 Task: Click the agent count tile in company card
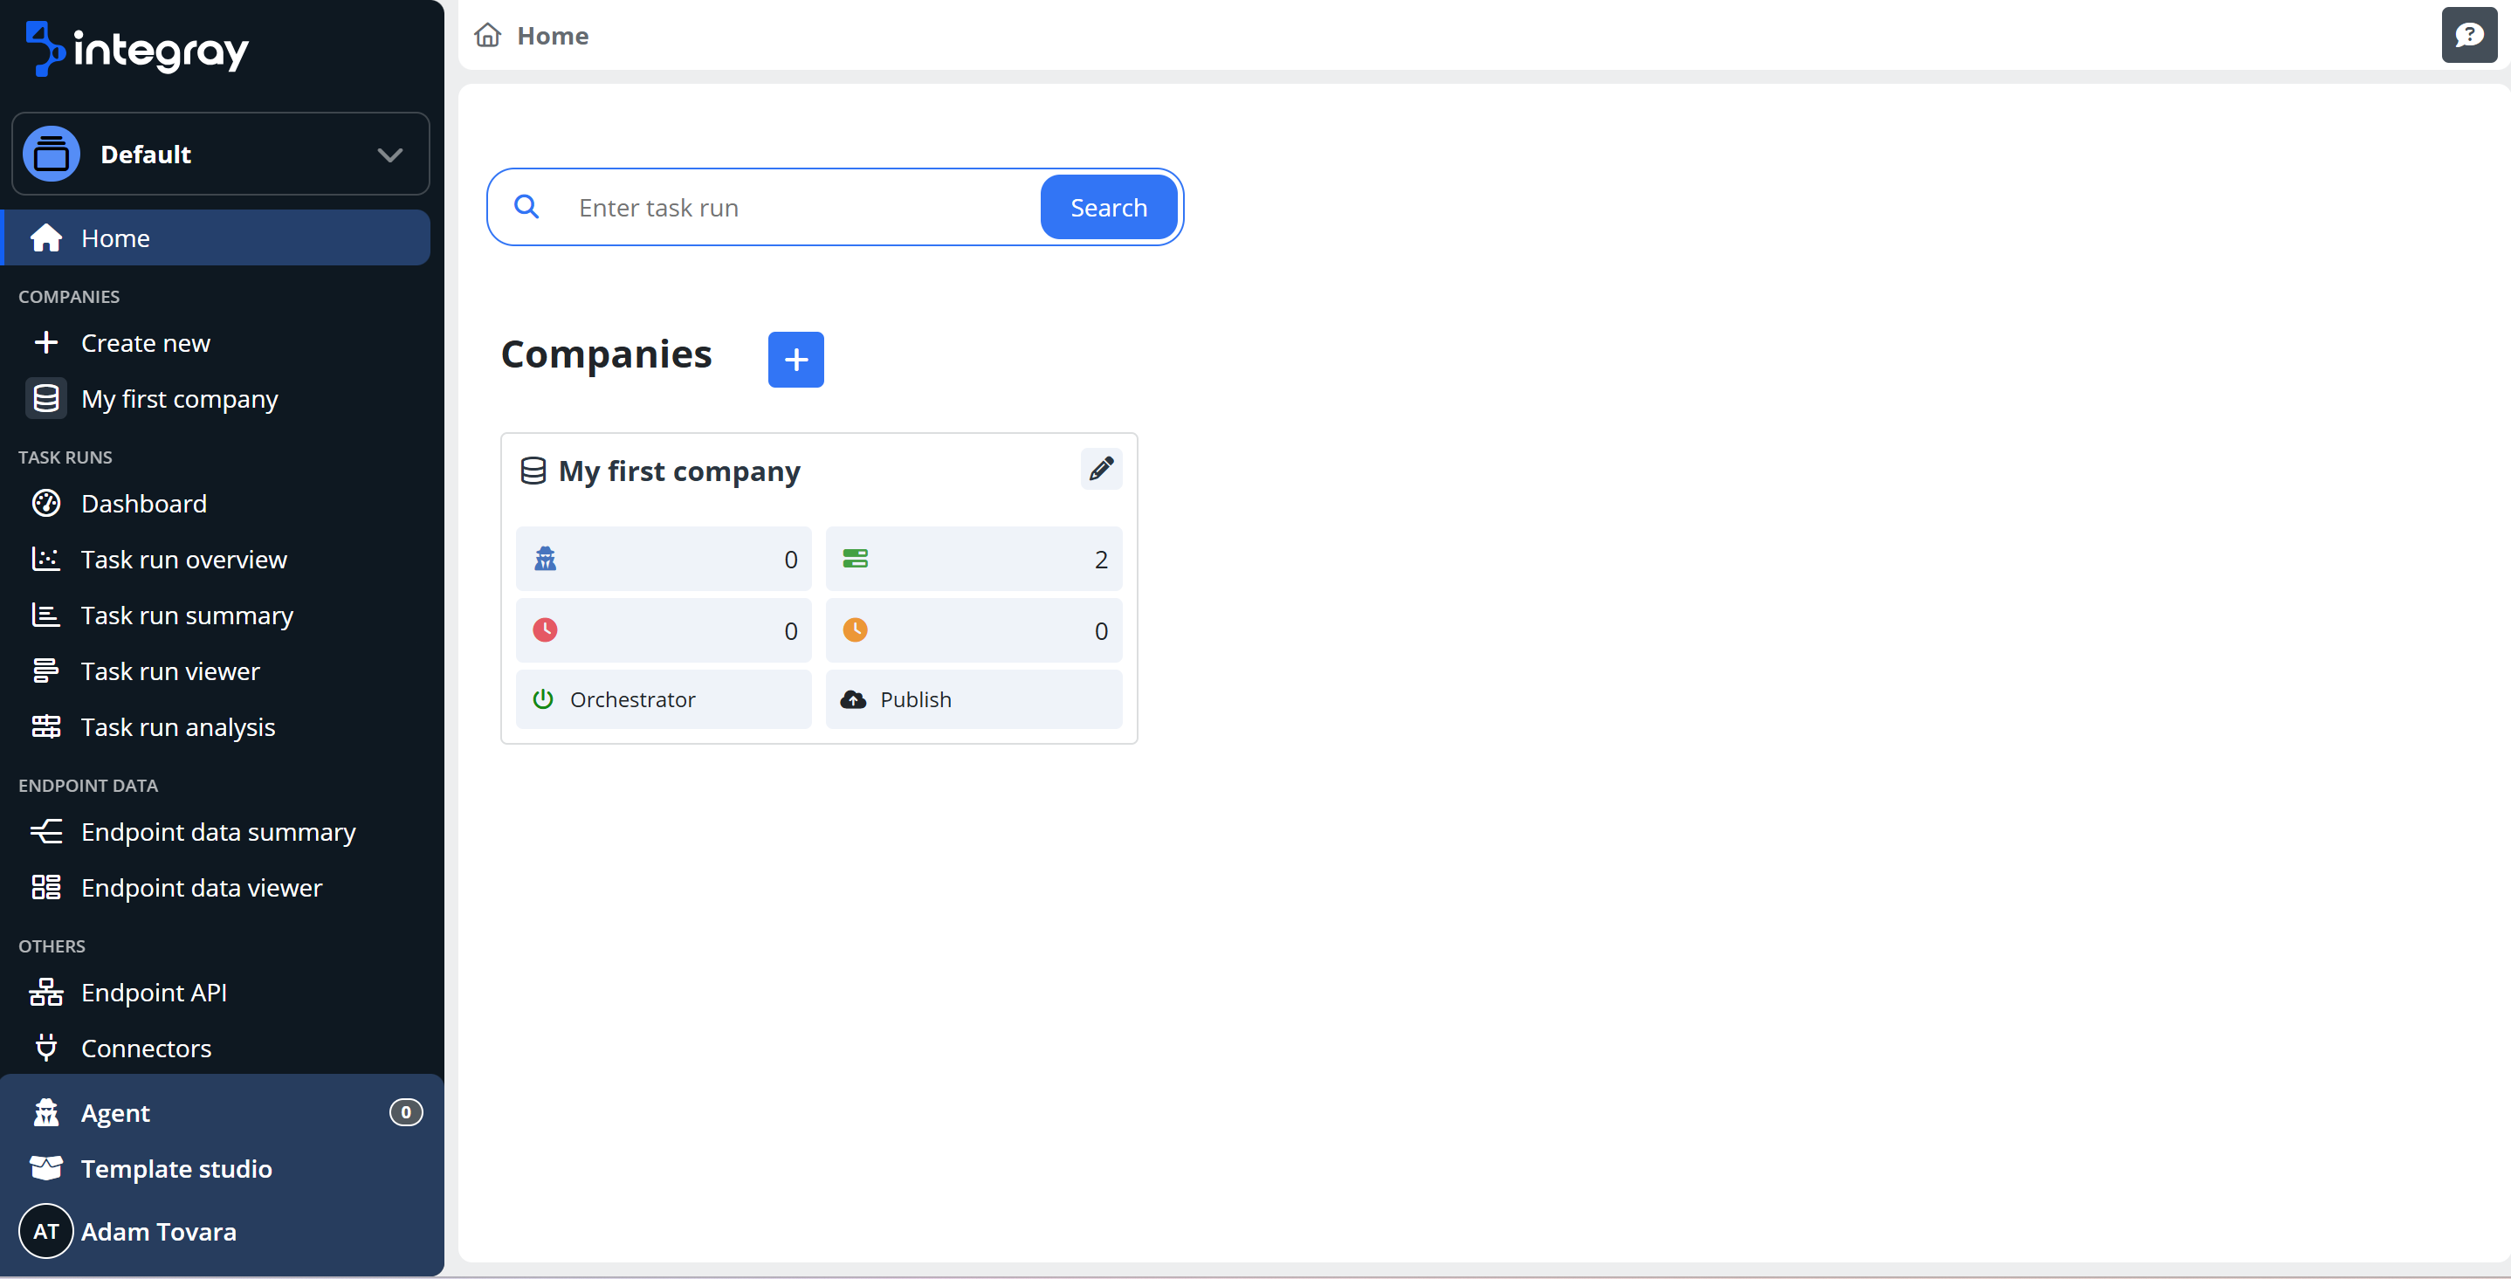click(x=663, y=559)
